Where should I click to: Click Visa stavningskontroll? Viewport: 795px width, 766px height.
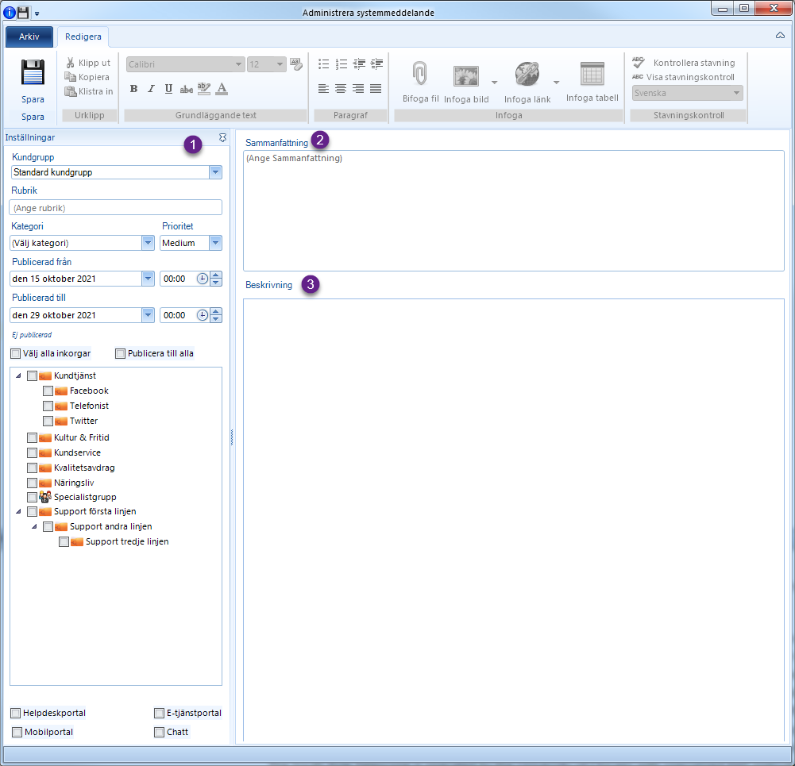pos(684,77)
